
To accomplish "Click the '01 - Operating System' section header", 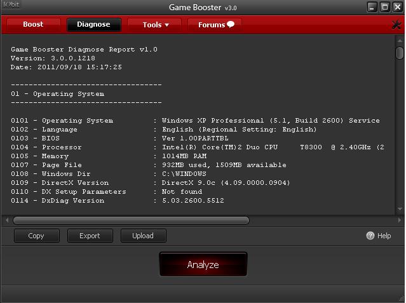I will click(x=57, y=94).
